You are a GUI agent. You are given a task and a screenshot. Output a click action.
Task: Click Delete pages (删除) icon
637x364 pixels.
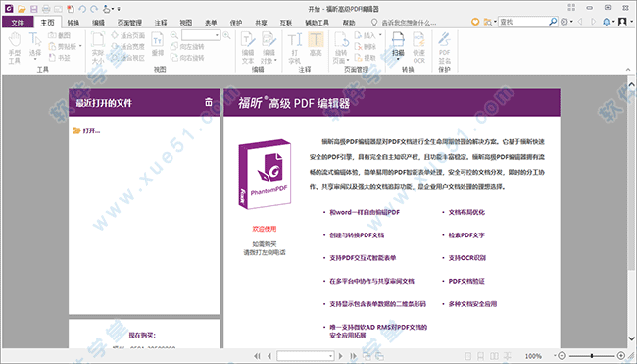click(x=366, y=47)
